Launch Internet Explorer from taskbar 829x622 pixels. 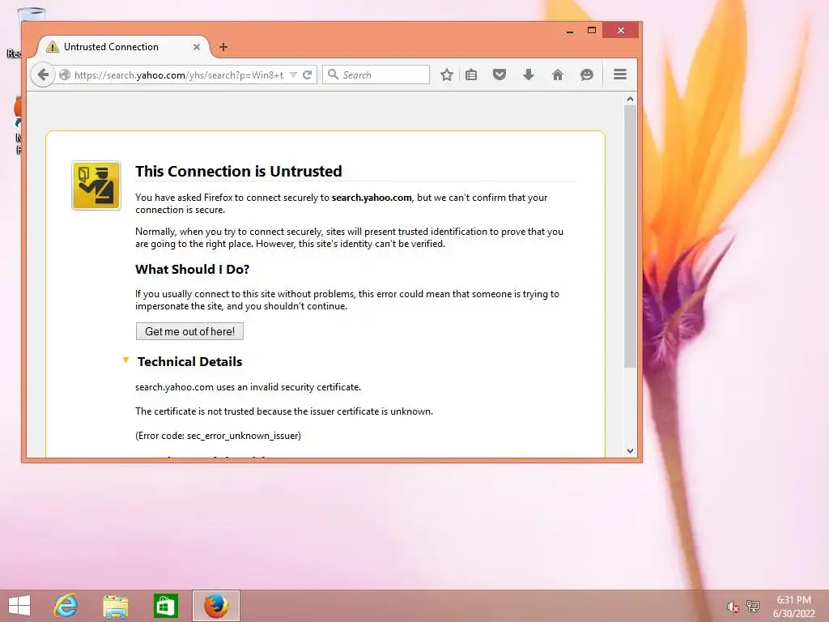click(x=66, y=606)
